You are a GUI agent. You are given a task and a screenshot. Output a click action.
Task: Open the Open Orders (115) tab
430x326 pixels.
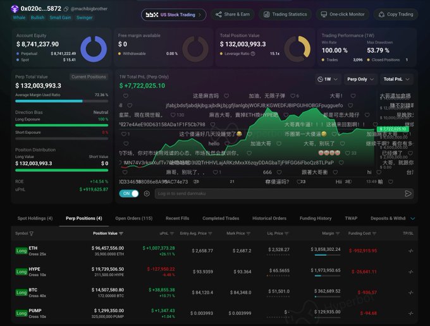(x=134, y=219)
